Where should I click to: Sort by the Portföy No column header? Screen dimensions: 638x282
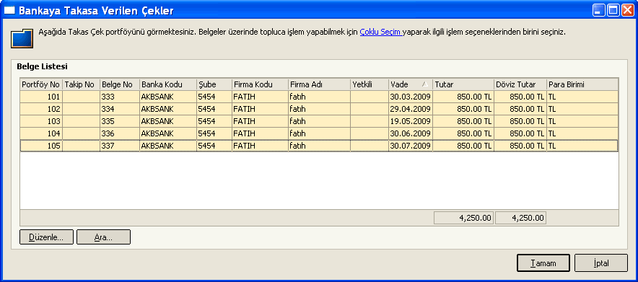(x=41, y=84)
